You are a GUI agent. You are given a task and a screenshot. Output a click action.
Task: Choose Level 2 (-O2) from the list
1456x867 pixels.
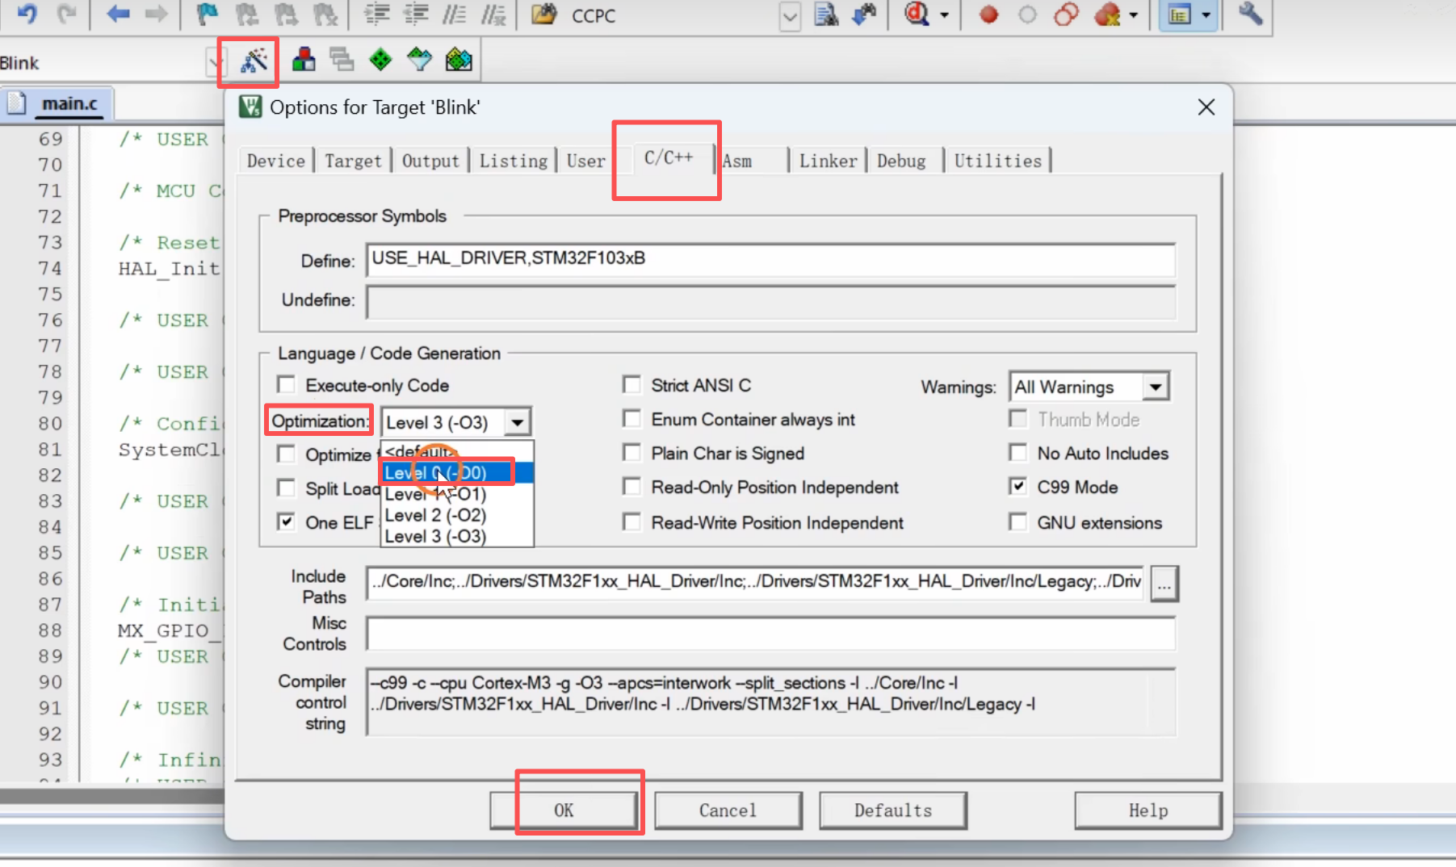[456, 515]
